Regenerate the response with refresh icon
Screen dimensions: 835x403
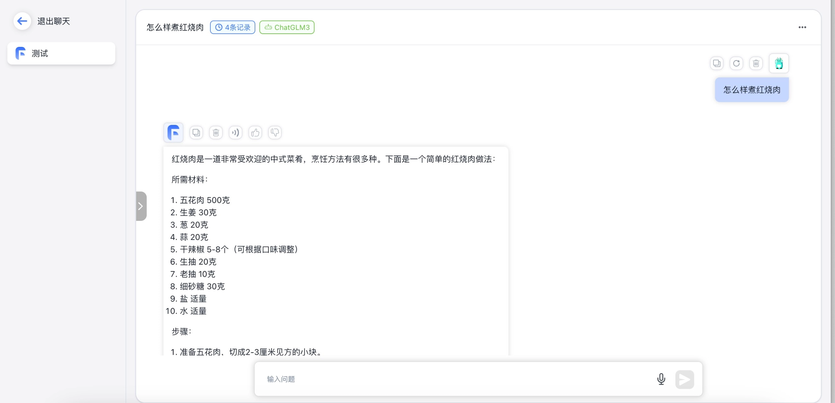click(x=736, y=63)
